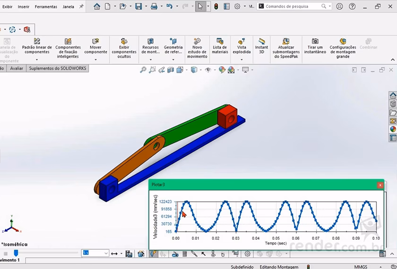Open Atualizar submontagens do SpeedPak
Image resolution: width=397 pixels, height=269 pixels.
(286, 48)
